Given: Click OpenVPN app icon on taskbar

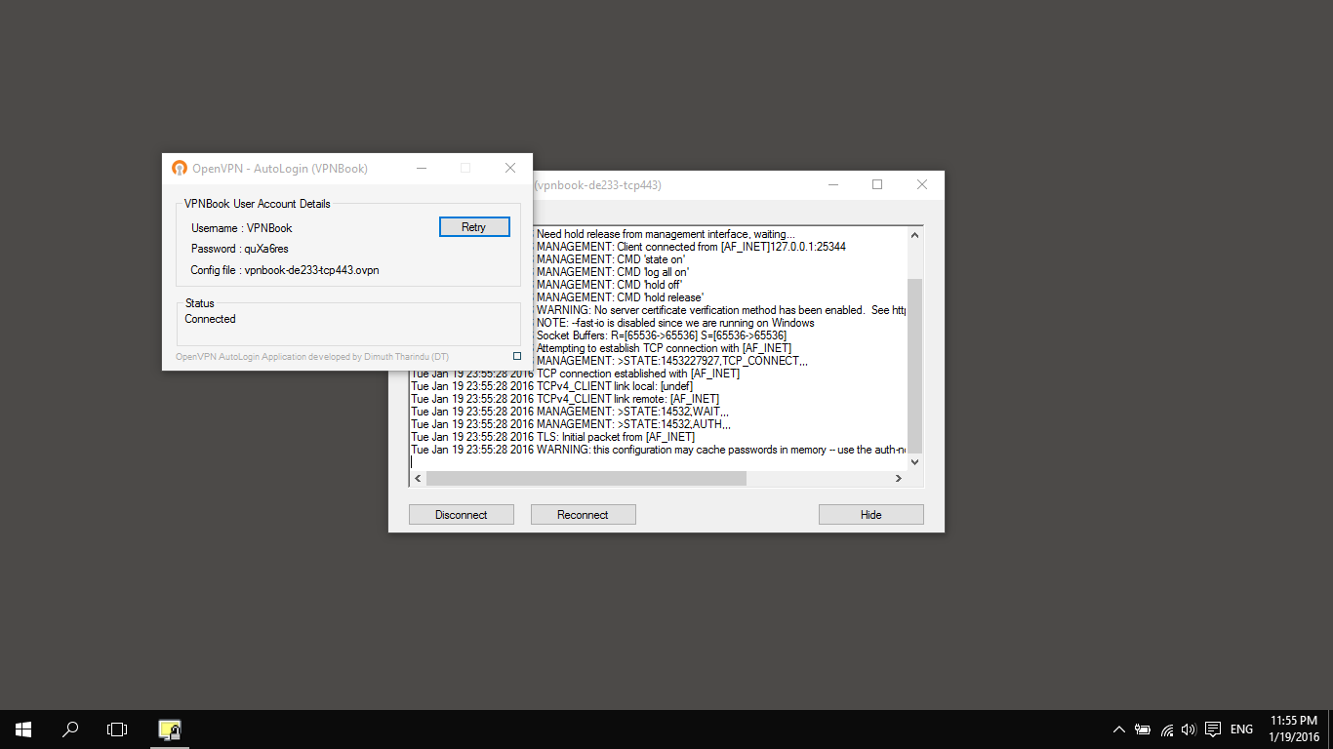Looking at the screenshot, I should click(170, 729).
